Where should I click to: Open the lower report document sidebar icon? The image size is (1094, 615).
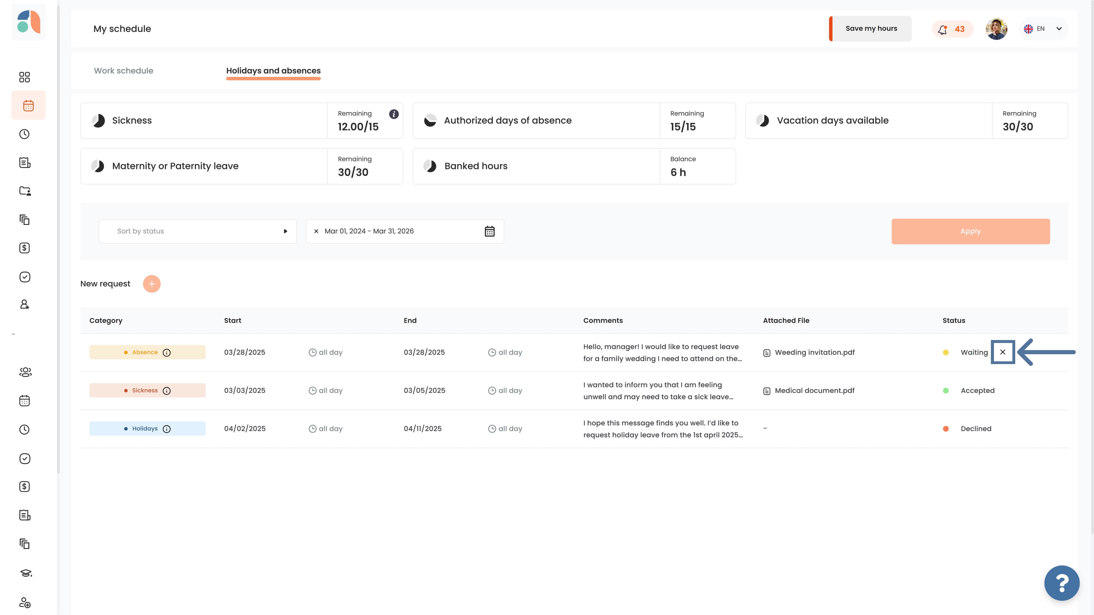(25, 515)
